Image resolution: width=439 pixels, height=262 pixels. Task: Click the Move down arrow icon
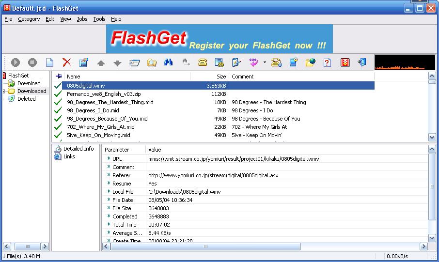(118, 63)
